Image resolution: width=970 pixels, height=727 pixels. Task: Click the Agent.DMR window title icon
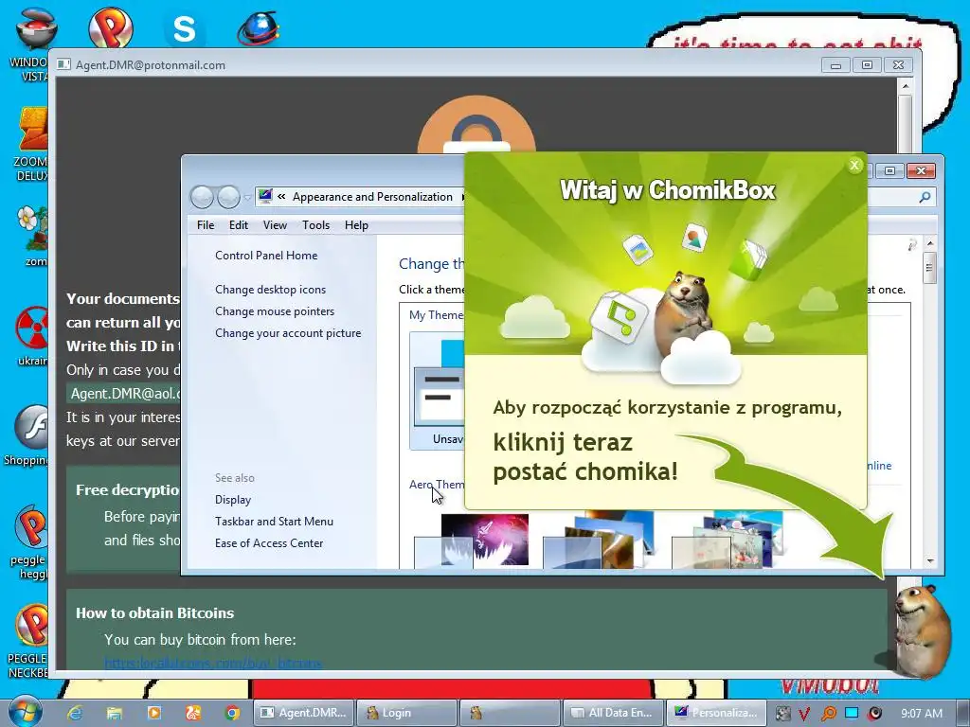63,64
